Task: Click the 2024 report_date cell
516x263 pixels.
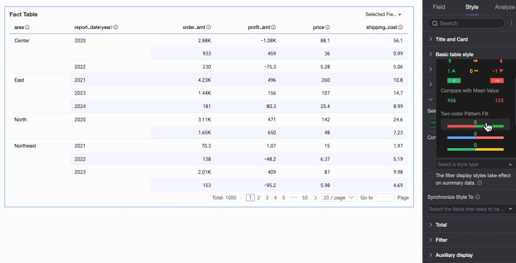Action: [80, 107]
